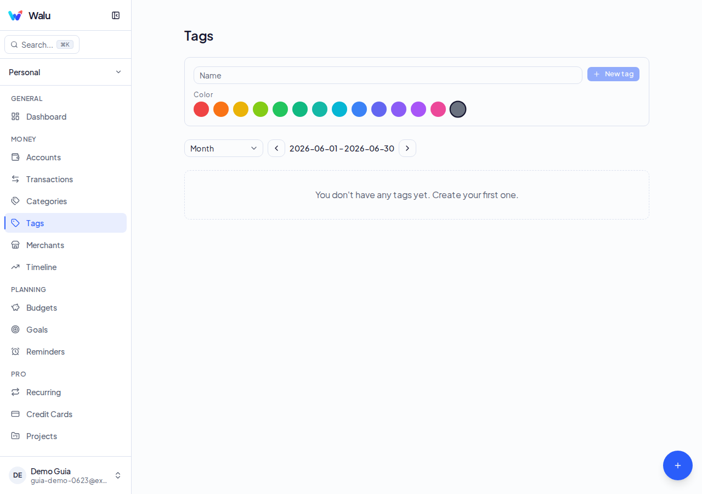Select Tags in the sidebar
The width and height of the screenshot is (702, 494).
[x=65, y=223]
